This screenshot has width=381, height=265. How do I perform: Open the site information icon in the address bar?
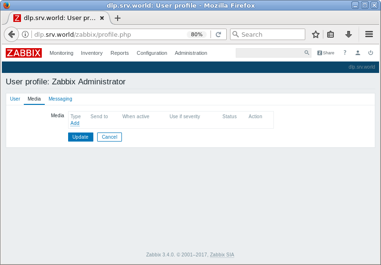point(25,34)
